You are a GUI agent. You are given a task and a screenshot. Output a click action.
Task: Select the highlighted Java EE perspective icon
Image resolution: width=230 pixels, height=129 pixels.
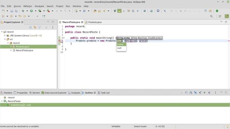click(227, 16)
